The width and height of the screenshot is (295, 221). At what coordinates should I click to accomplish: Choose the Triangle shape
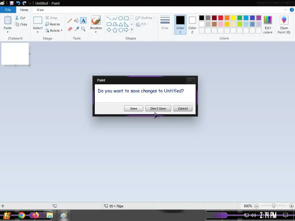click(x=121, y=24)
